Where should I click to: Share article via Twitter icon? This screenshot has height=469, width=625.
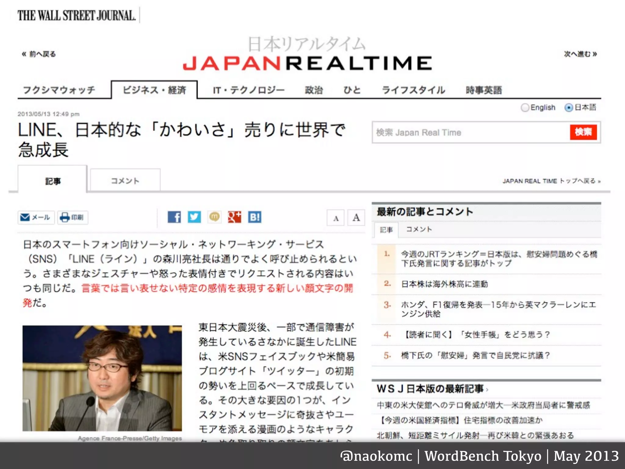pos(194,217)
